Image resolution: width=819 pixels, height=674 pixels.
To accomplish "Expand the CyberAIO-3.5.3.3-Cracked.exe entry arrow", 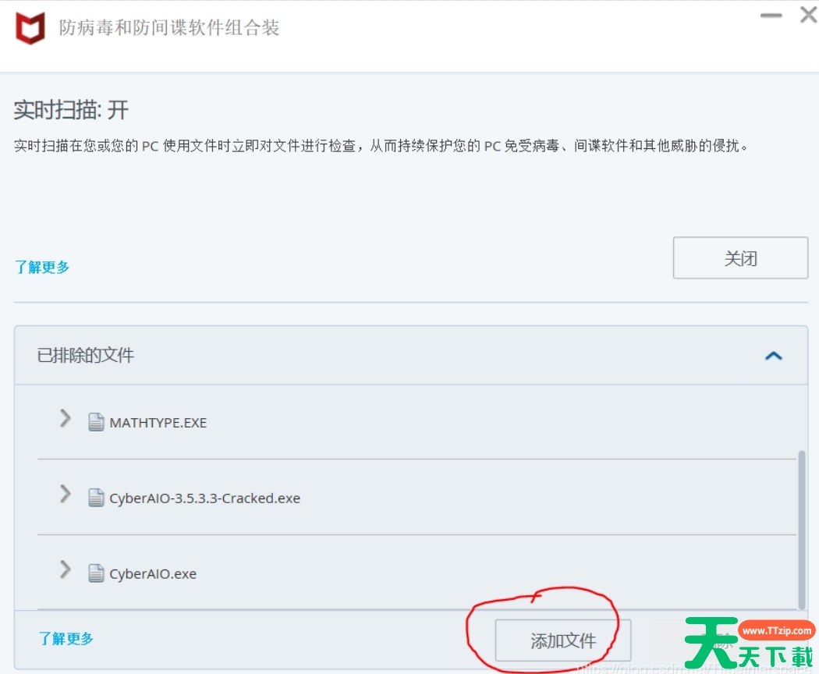I will click(x=66, y=495).
